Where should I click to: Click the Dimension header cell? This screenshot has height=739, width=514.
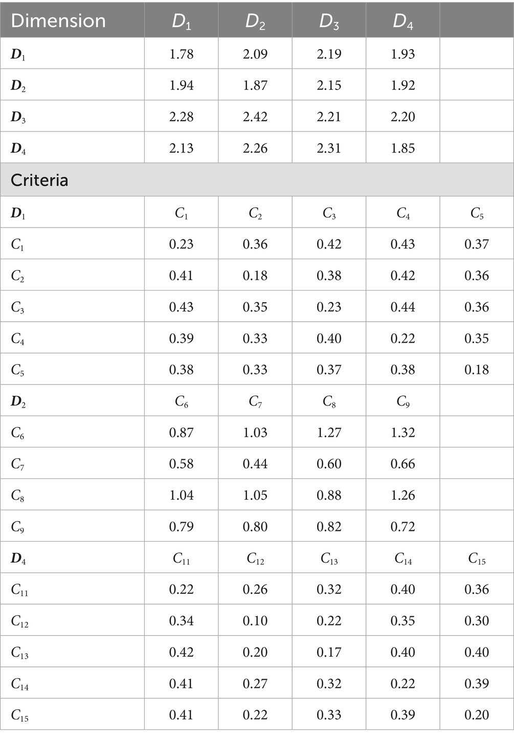coord(72,20)
